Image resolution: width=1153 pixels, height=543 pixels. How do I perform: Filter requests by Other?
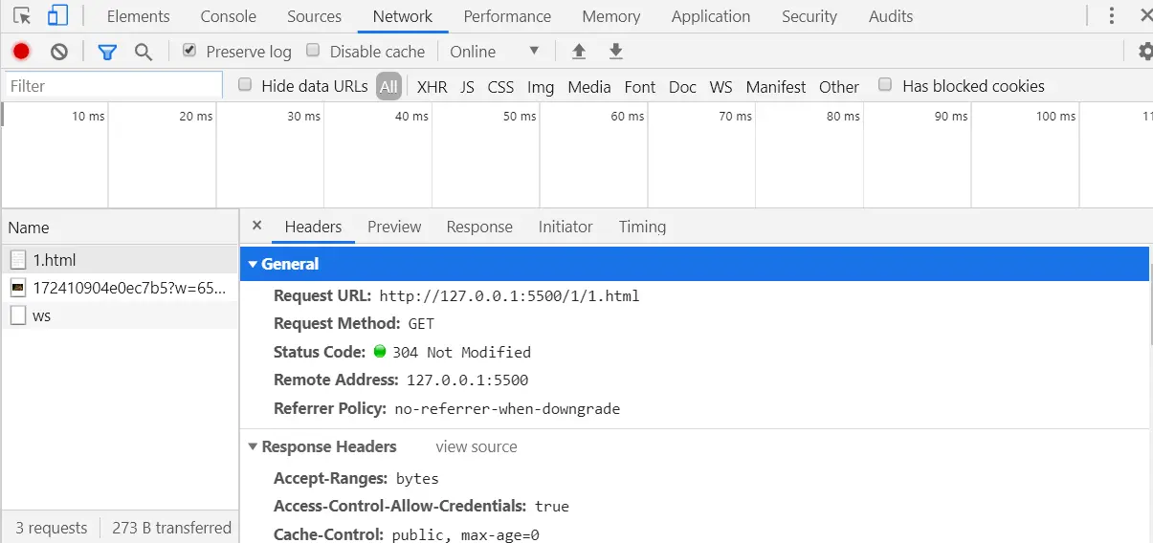pos(838,86)
